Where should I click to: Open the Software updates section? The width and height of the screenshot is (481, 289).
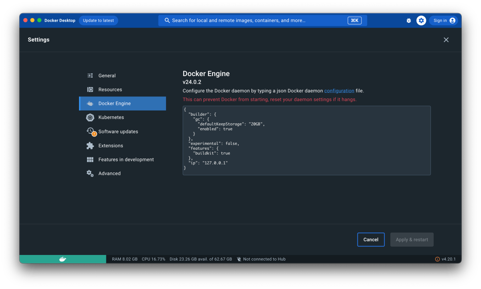tap(122, 131)
